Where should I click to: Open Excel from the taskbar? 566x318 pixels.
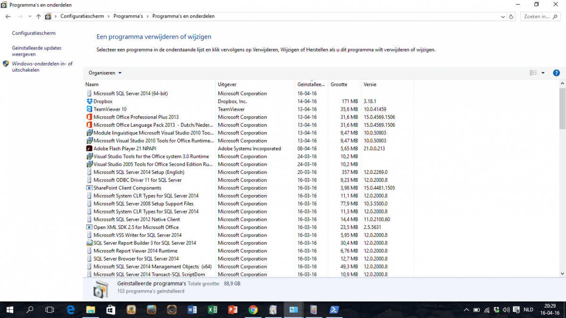tap(212, 310)
